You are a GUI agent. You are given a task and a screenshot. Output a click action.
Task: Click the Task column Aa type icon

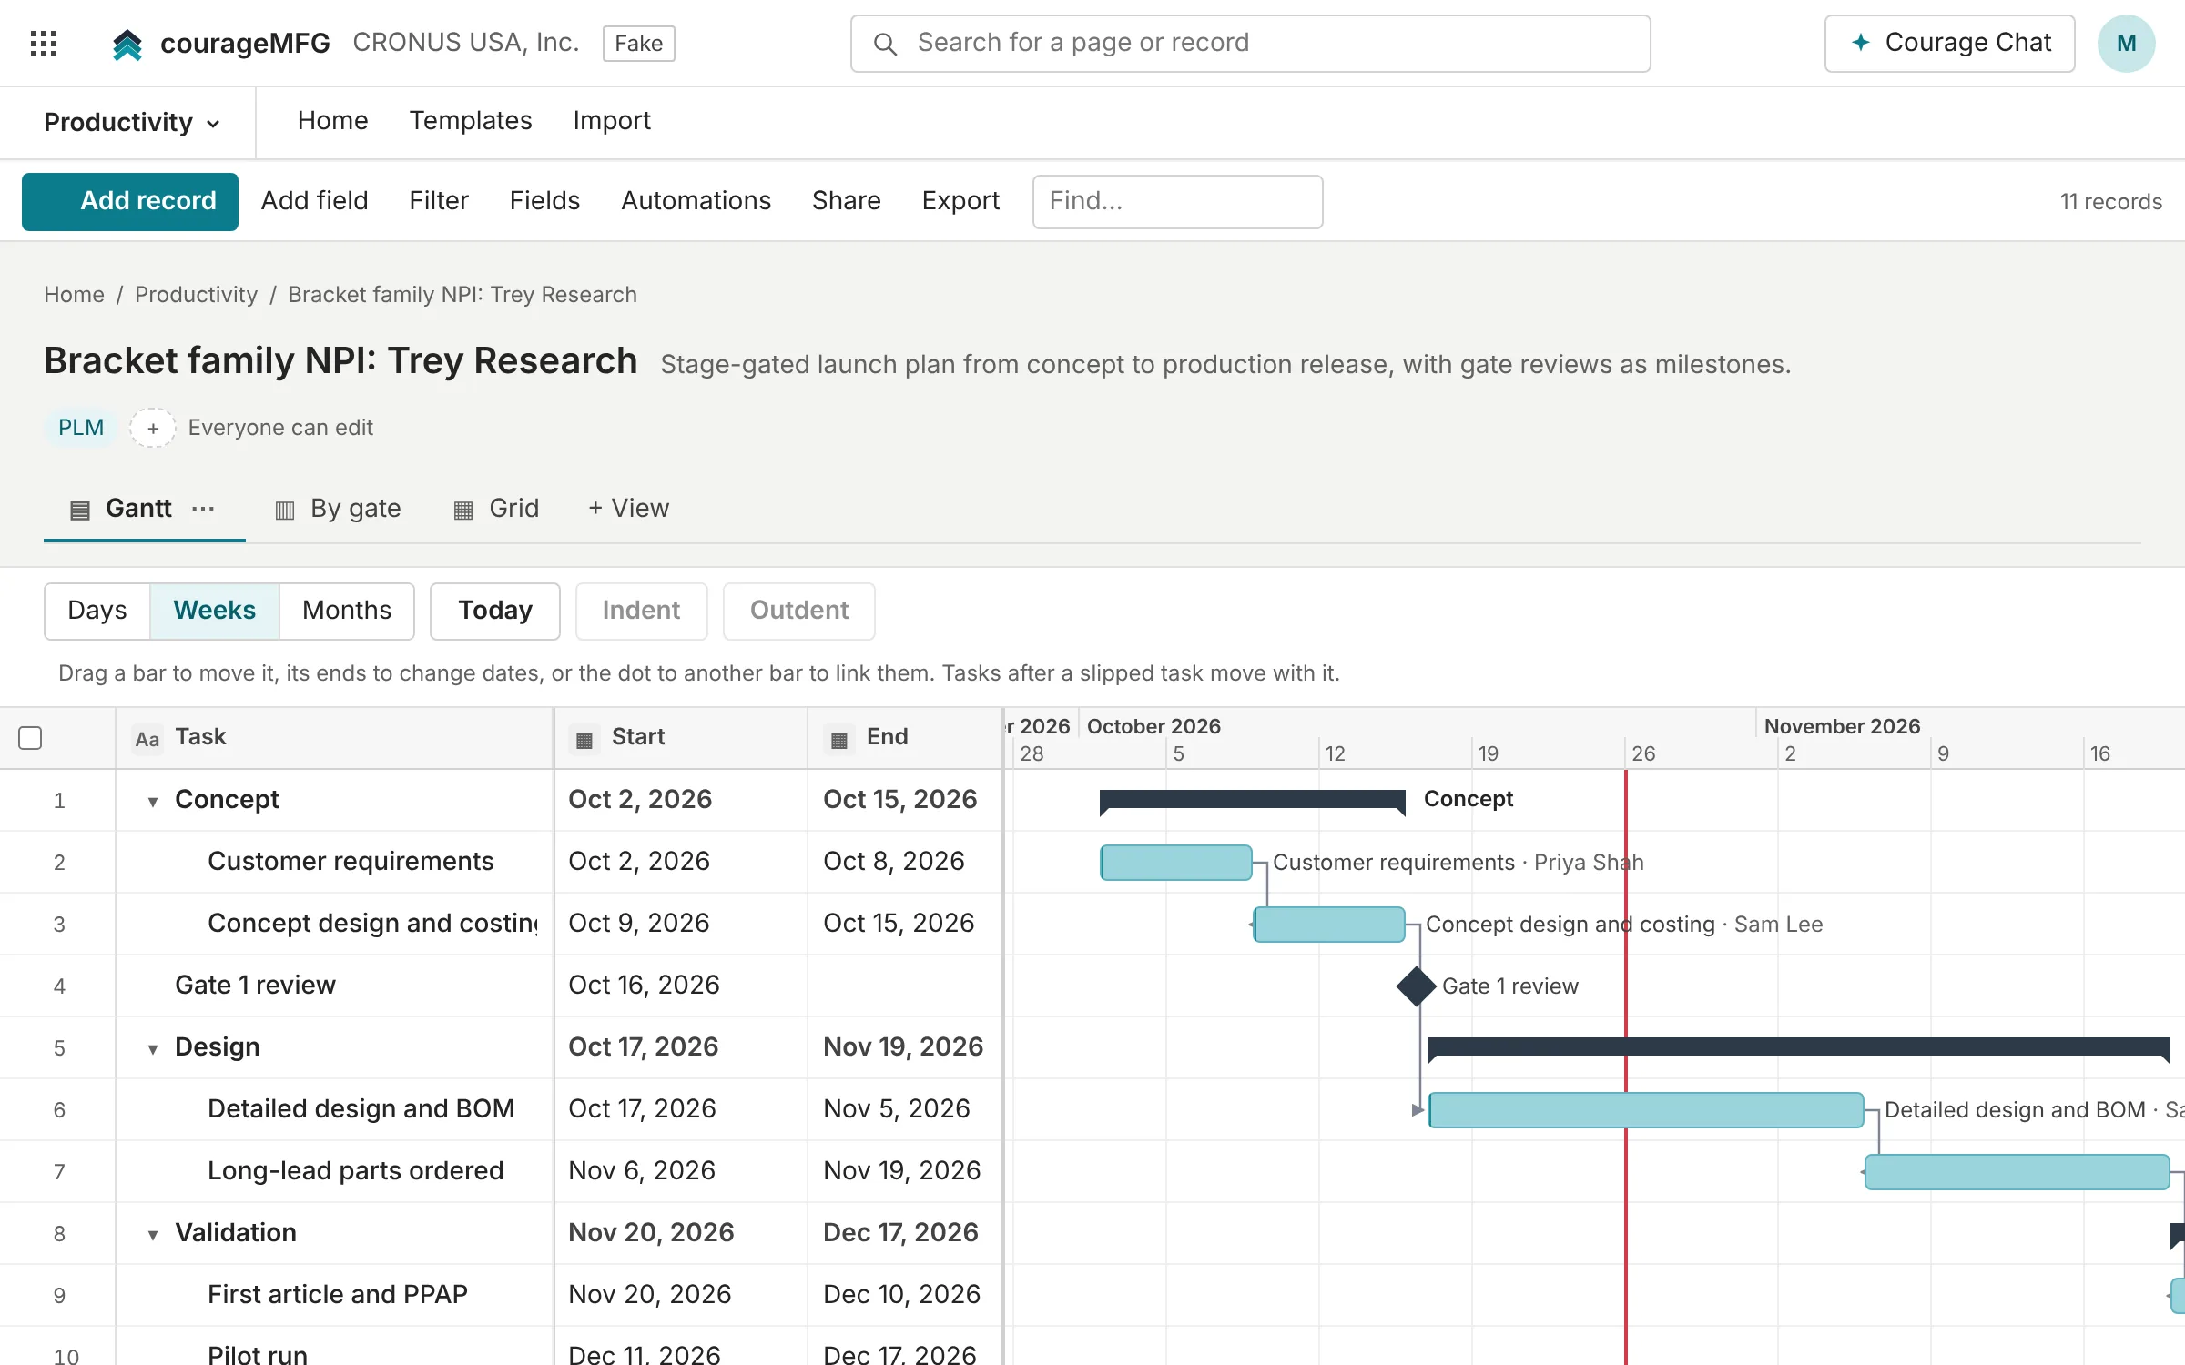click(147, 739)
